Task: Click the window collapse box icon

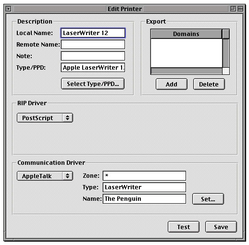Action: pyautogui.click(x=240, y=9)
